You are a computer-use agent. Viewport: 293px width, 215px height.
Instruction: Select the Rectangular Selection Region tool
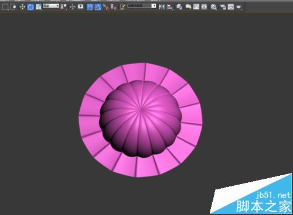[x=5, y=7]
